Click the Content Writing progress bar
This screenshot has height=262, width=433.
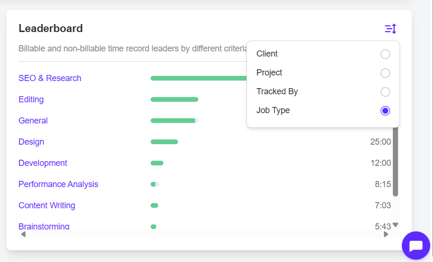click(x=154, y=205)
